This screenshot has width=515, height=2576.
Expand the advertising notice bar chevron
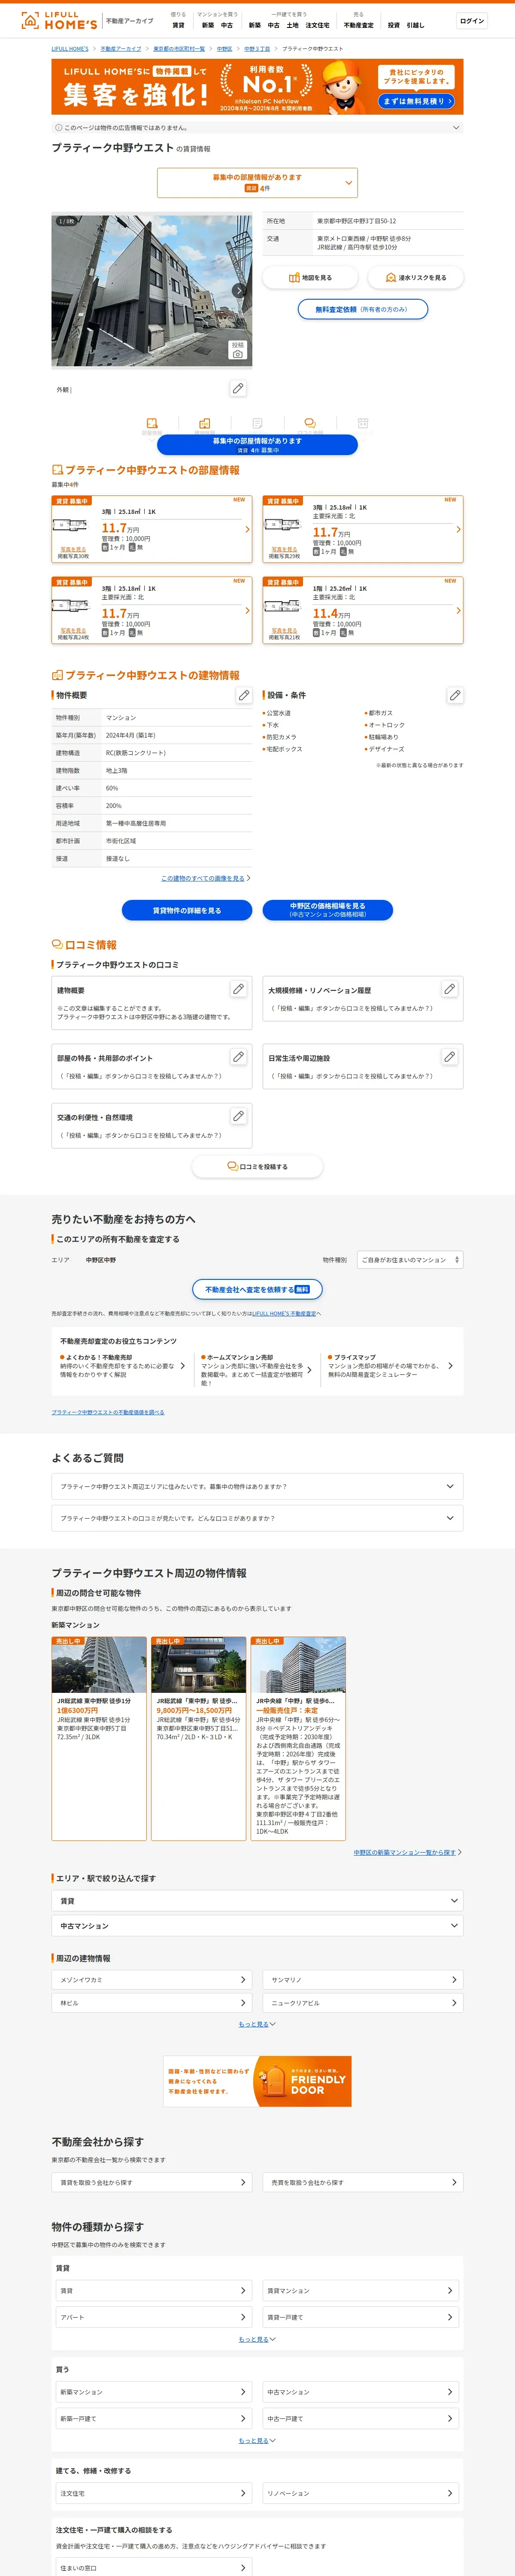pos(457,128)
